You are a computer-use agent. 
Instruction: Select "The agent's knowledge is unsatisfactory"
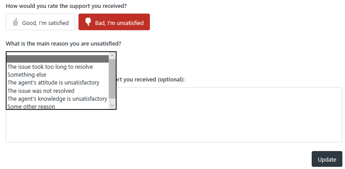(57, 99)
